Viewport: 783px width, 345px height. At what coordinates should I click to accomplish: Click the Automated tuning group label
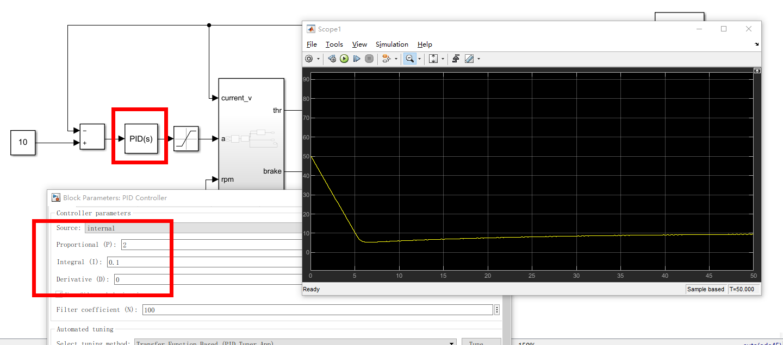[85, 329]
